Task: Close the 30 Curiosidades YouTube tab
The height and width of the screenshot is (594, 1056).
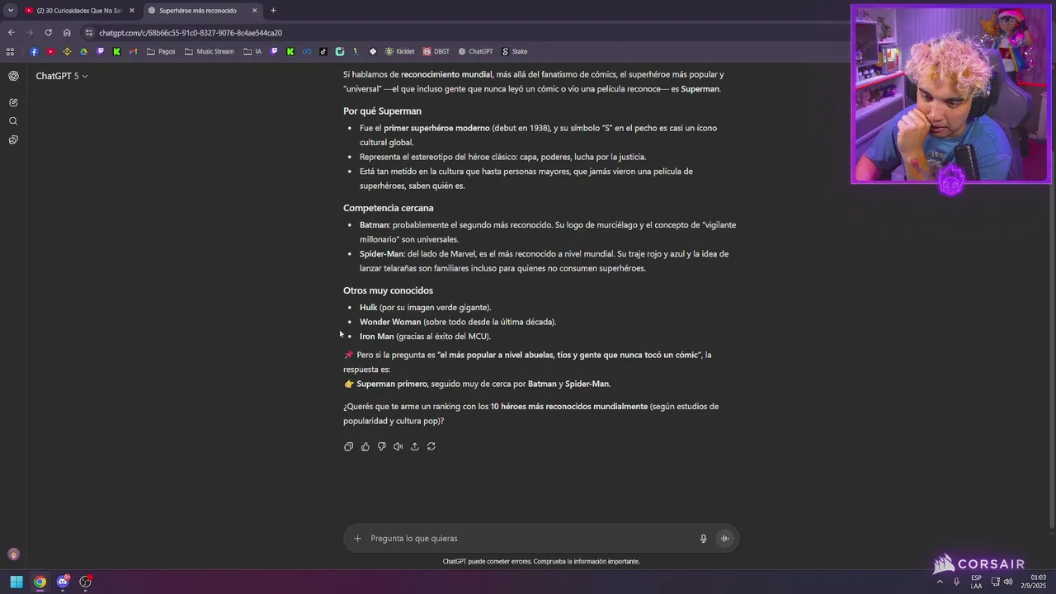Action: (132, 11)
